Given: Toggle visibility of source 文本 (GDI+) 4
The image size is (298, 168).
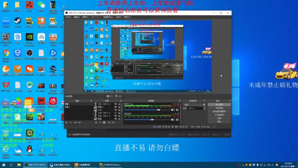Looking at the screenshot, I should click(x=115, y=116).
